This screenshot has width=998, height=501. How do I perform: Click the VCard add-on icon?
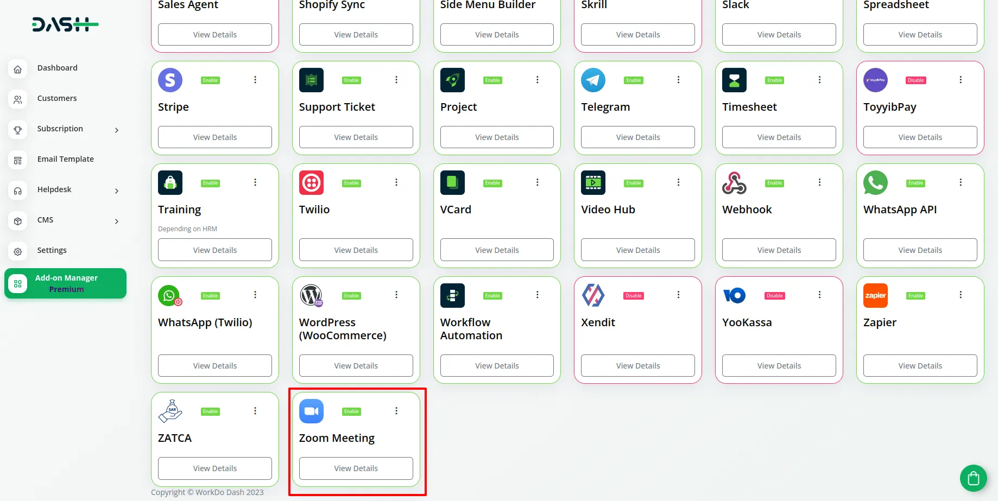[x=452, y=183]
